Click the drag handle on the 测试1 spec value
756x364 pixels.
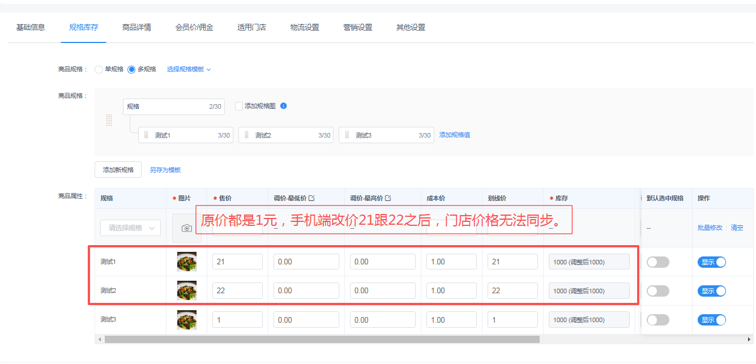click(x=146, y=135)
